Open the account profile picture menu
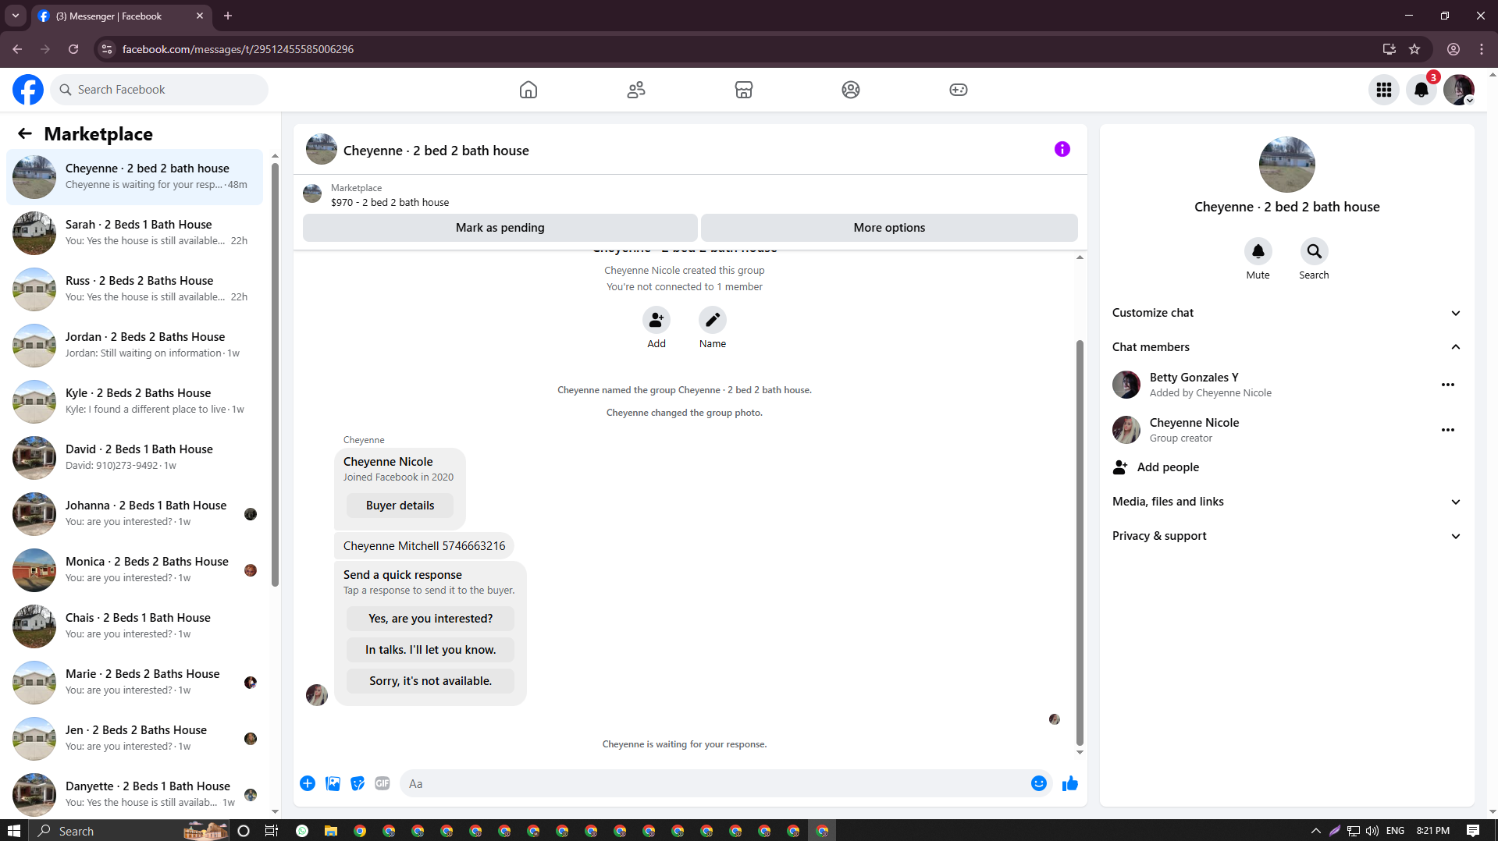The image size is (1498, 841). click(1459, 90)
